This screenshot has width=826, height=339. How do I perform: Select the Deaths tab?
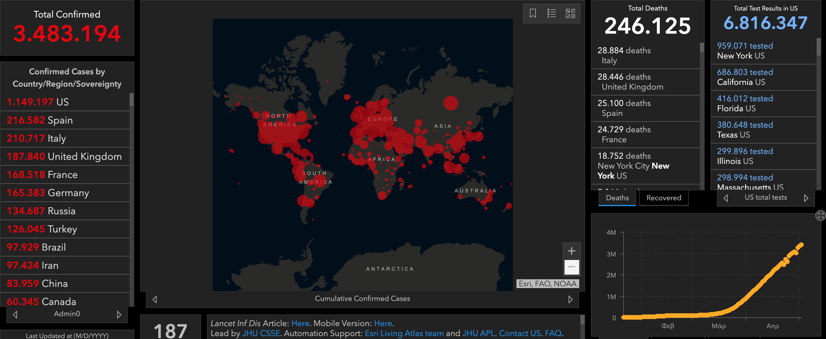617,198
